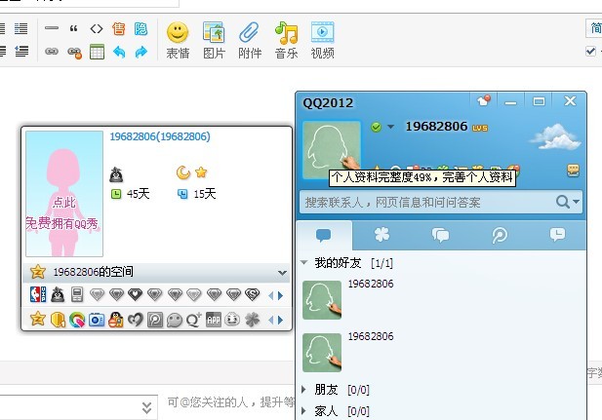Insert a code block with the angle brackets icon

coord(97,28)
